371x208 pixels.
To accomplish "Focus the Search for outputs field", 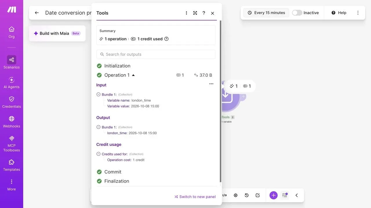I will tap(156, 54).
